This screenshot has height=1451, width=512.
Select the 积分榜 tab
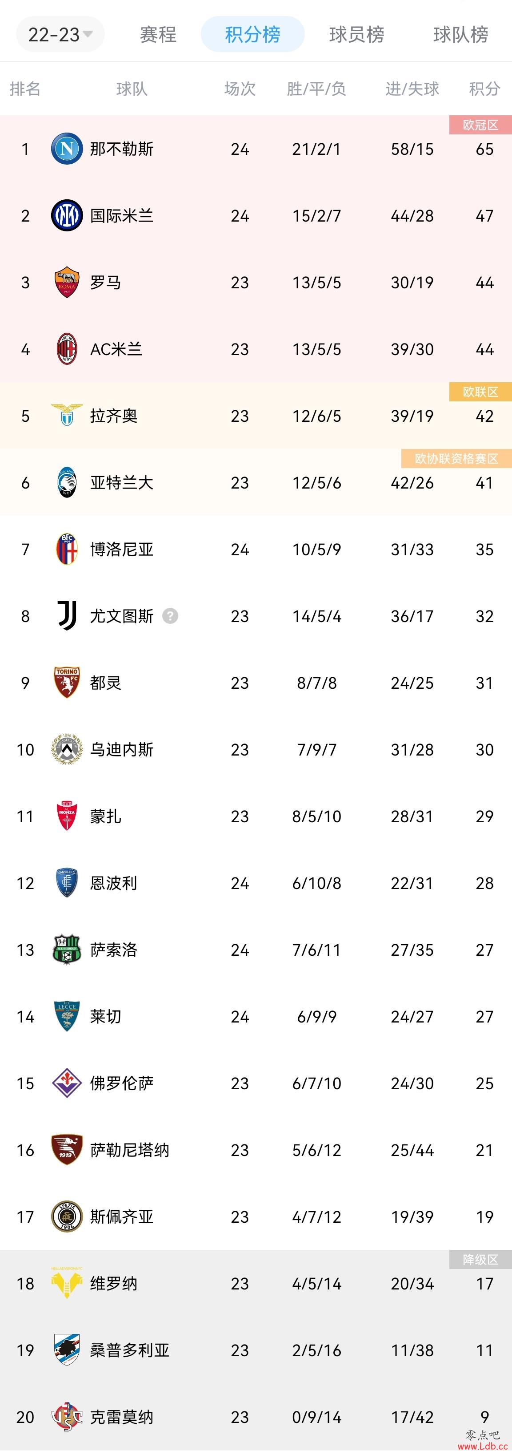click(x=252, y=34)
